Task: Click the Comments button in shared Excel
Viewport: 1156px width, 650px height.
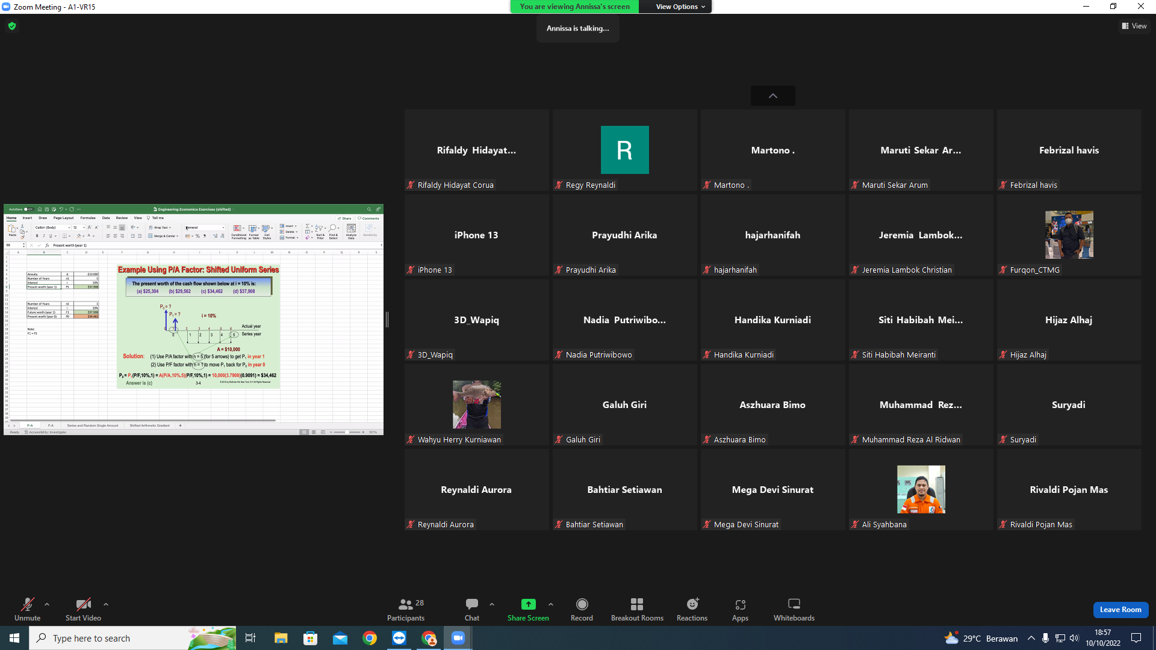Action: pos(368,218)
